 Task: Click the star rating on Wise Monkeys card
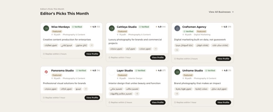(95, 27)
